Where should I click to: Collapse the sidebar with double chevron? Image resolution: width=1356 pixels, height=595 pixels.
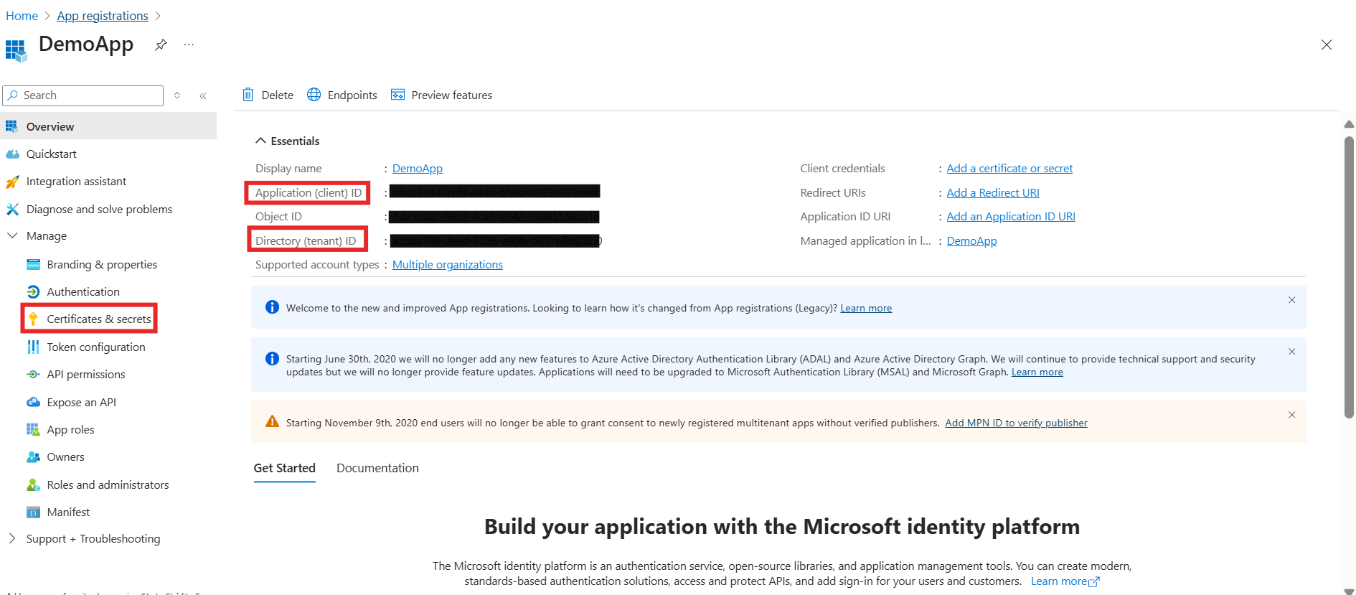(x=203, y=95)
